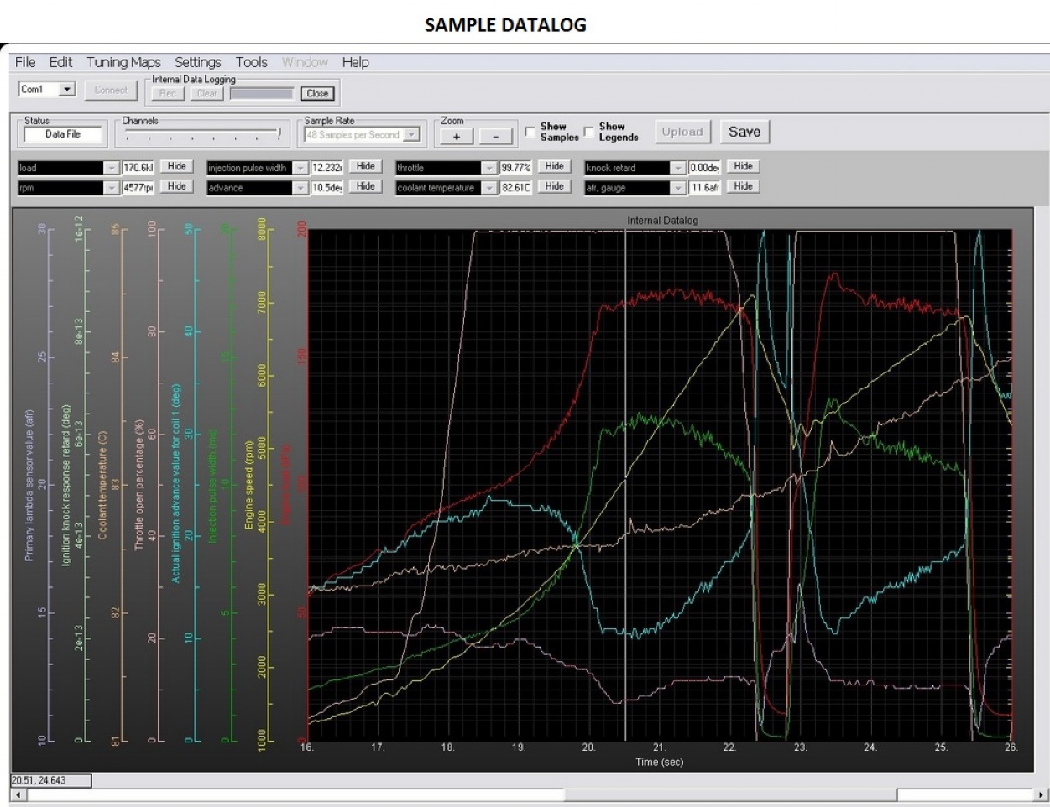Open the Help menu
Viewport: 1050px width, 807px height.
(355, 62)
